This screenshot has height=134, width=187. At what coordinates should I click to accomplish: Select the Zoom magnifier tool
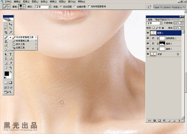pos(11,67)
